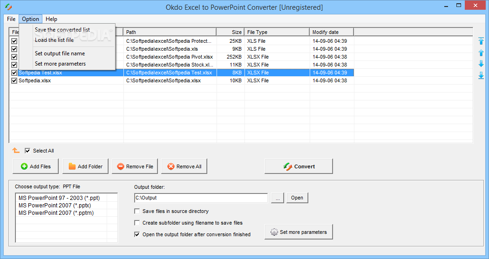Disable Open the output folder after conversion
The image size is (489, 259).
click(x=137, y=234)
